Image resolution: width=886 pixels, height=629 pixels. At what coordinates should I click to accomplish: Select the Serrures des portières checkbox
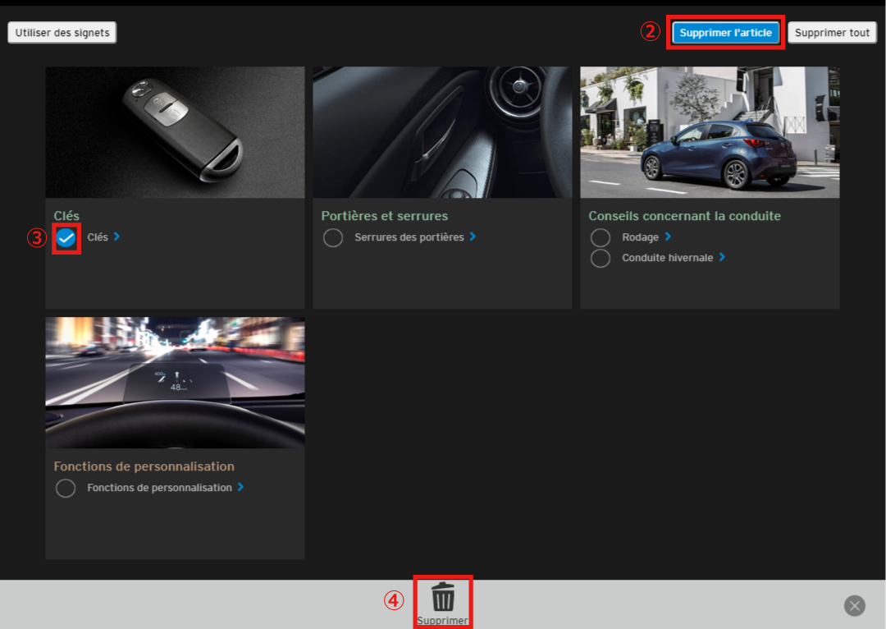click(x=333, y=238)
